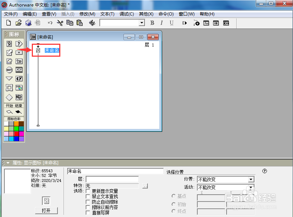Enable 更新显示变量 checkbox

(88, 191)
